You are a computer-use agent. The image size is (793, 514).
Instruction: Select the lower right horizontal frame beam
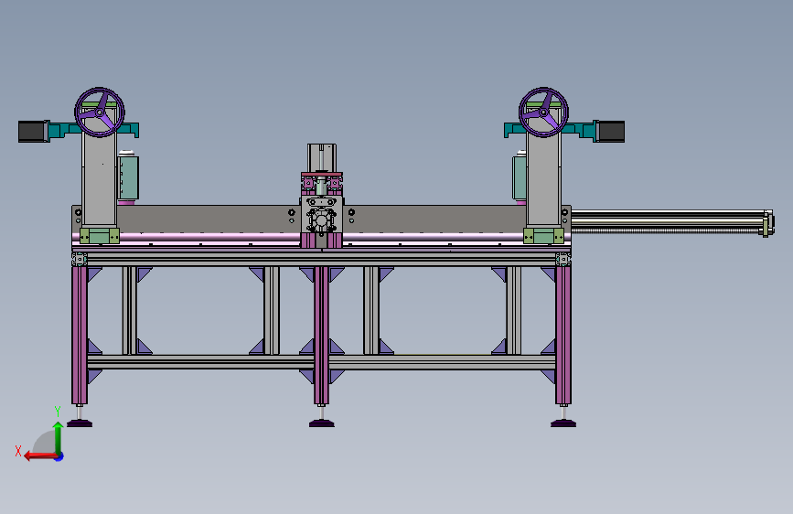[x=442, y=362]
